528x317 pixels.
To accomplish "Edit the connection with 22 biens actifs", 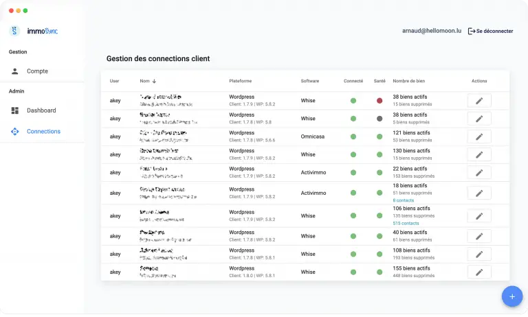I will [x=479, y=172].
